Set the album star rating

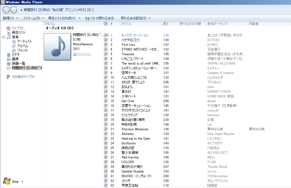coord(82,54)
